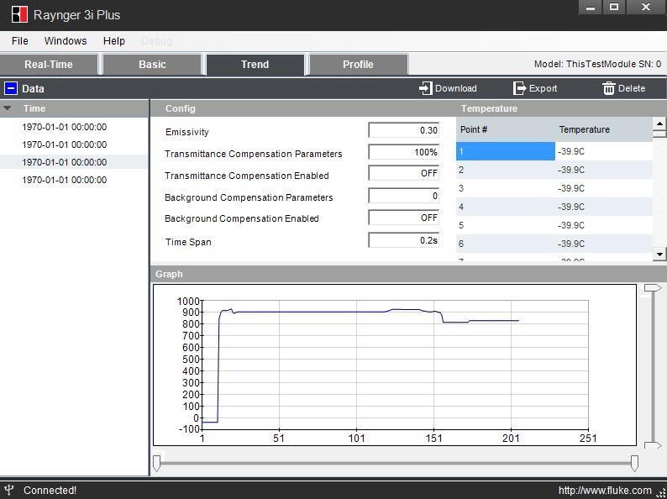Screen dimensions: 667x499
Task: Click the Export icon
Action: coord(519,88)
